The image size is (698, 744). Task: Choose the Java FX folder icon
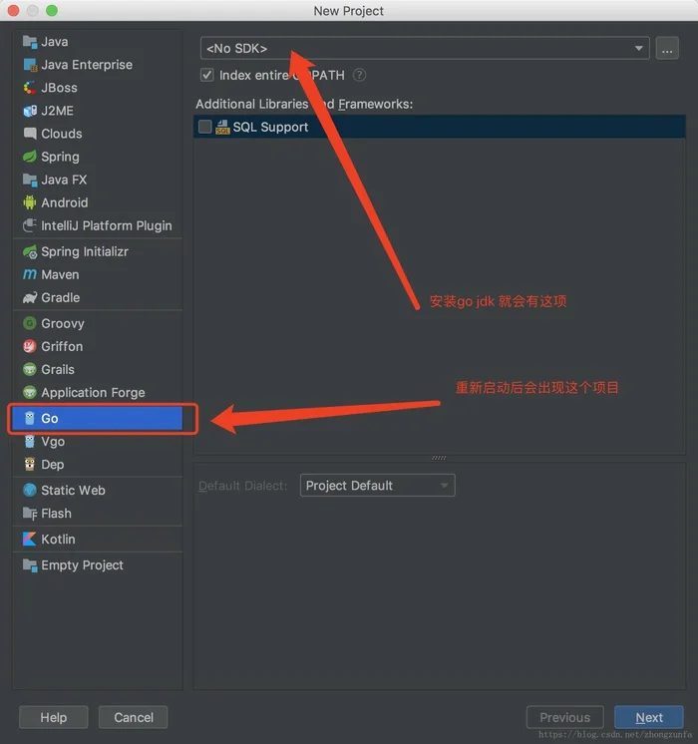tap(30, 180)
